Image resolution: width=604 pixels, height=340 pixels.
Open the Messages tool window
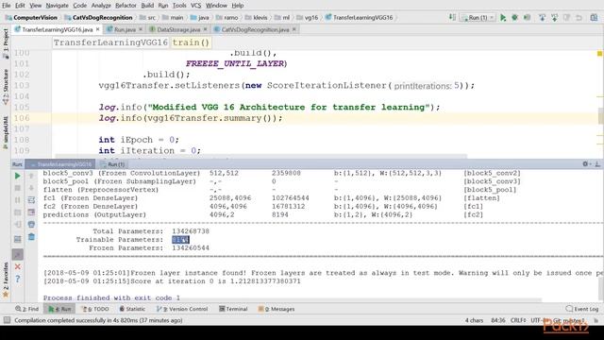click(x=277, y=309)
